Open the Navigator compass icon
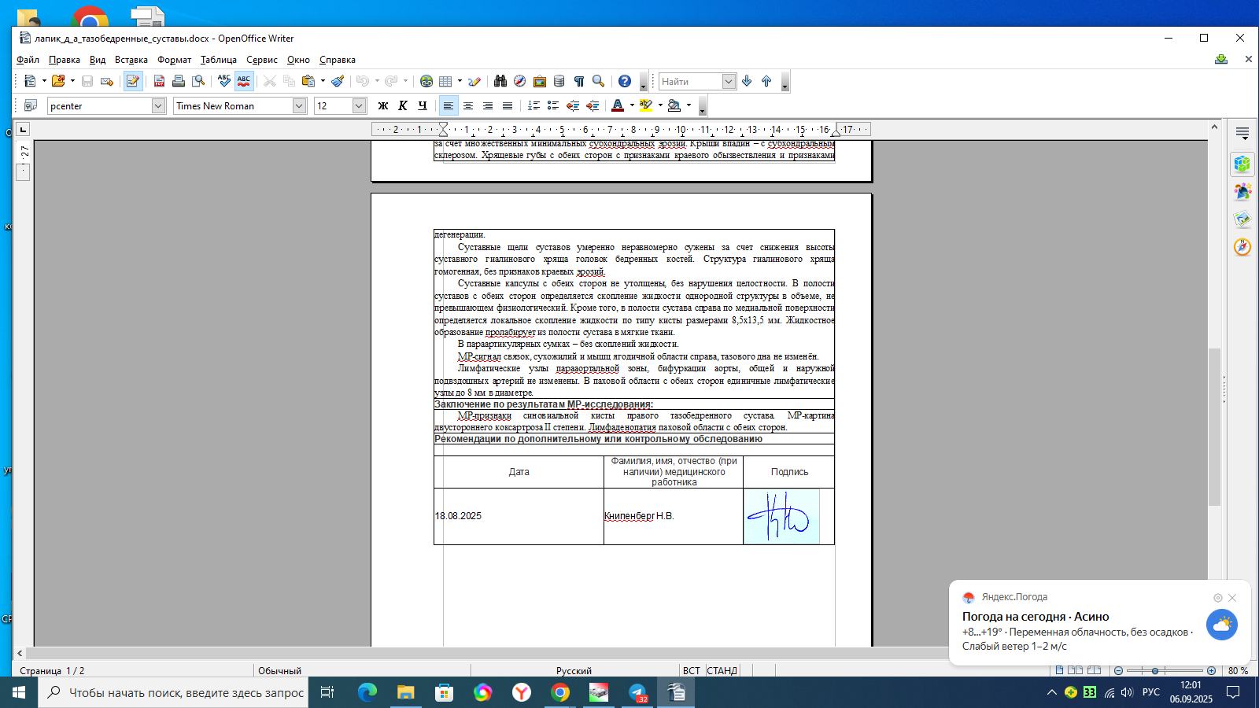The image size is (1259, 708). (x=520, y=81)
